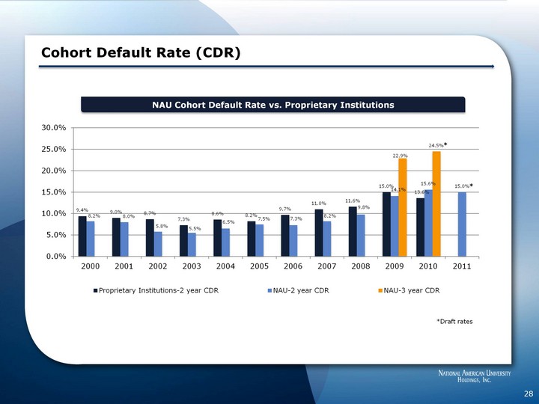
Task: Click the x-axis year 2004
Action: 225,266
